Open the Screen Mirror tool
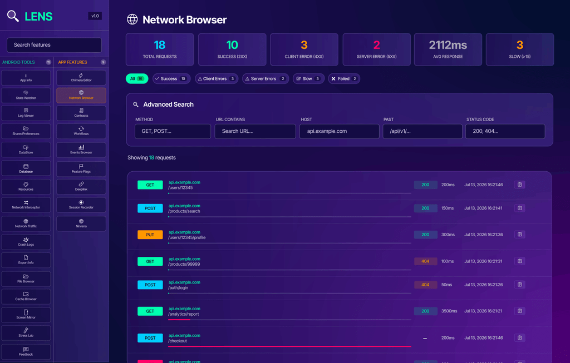This screenshot has height=363, width=570. [26, 315]
